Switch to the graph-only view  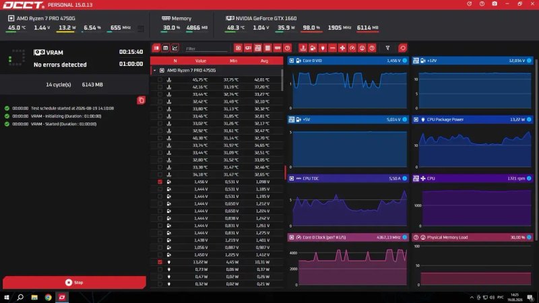point(175,48)
